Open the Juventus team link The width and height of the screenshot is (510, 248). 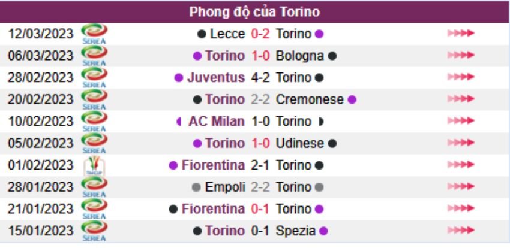pyautogui.click(x=216, y=78)
